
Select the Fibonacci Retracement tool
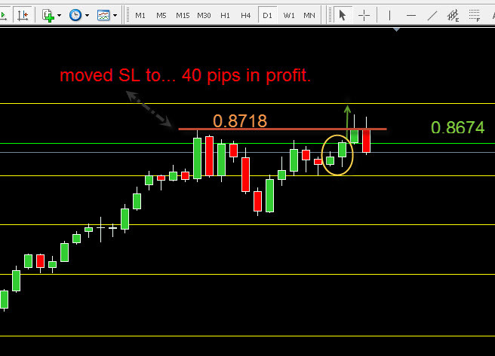click(x=474, y=15)
